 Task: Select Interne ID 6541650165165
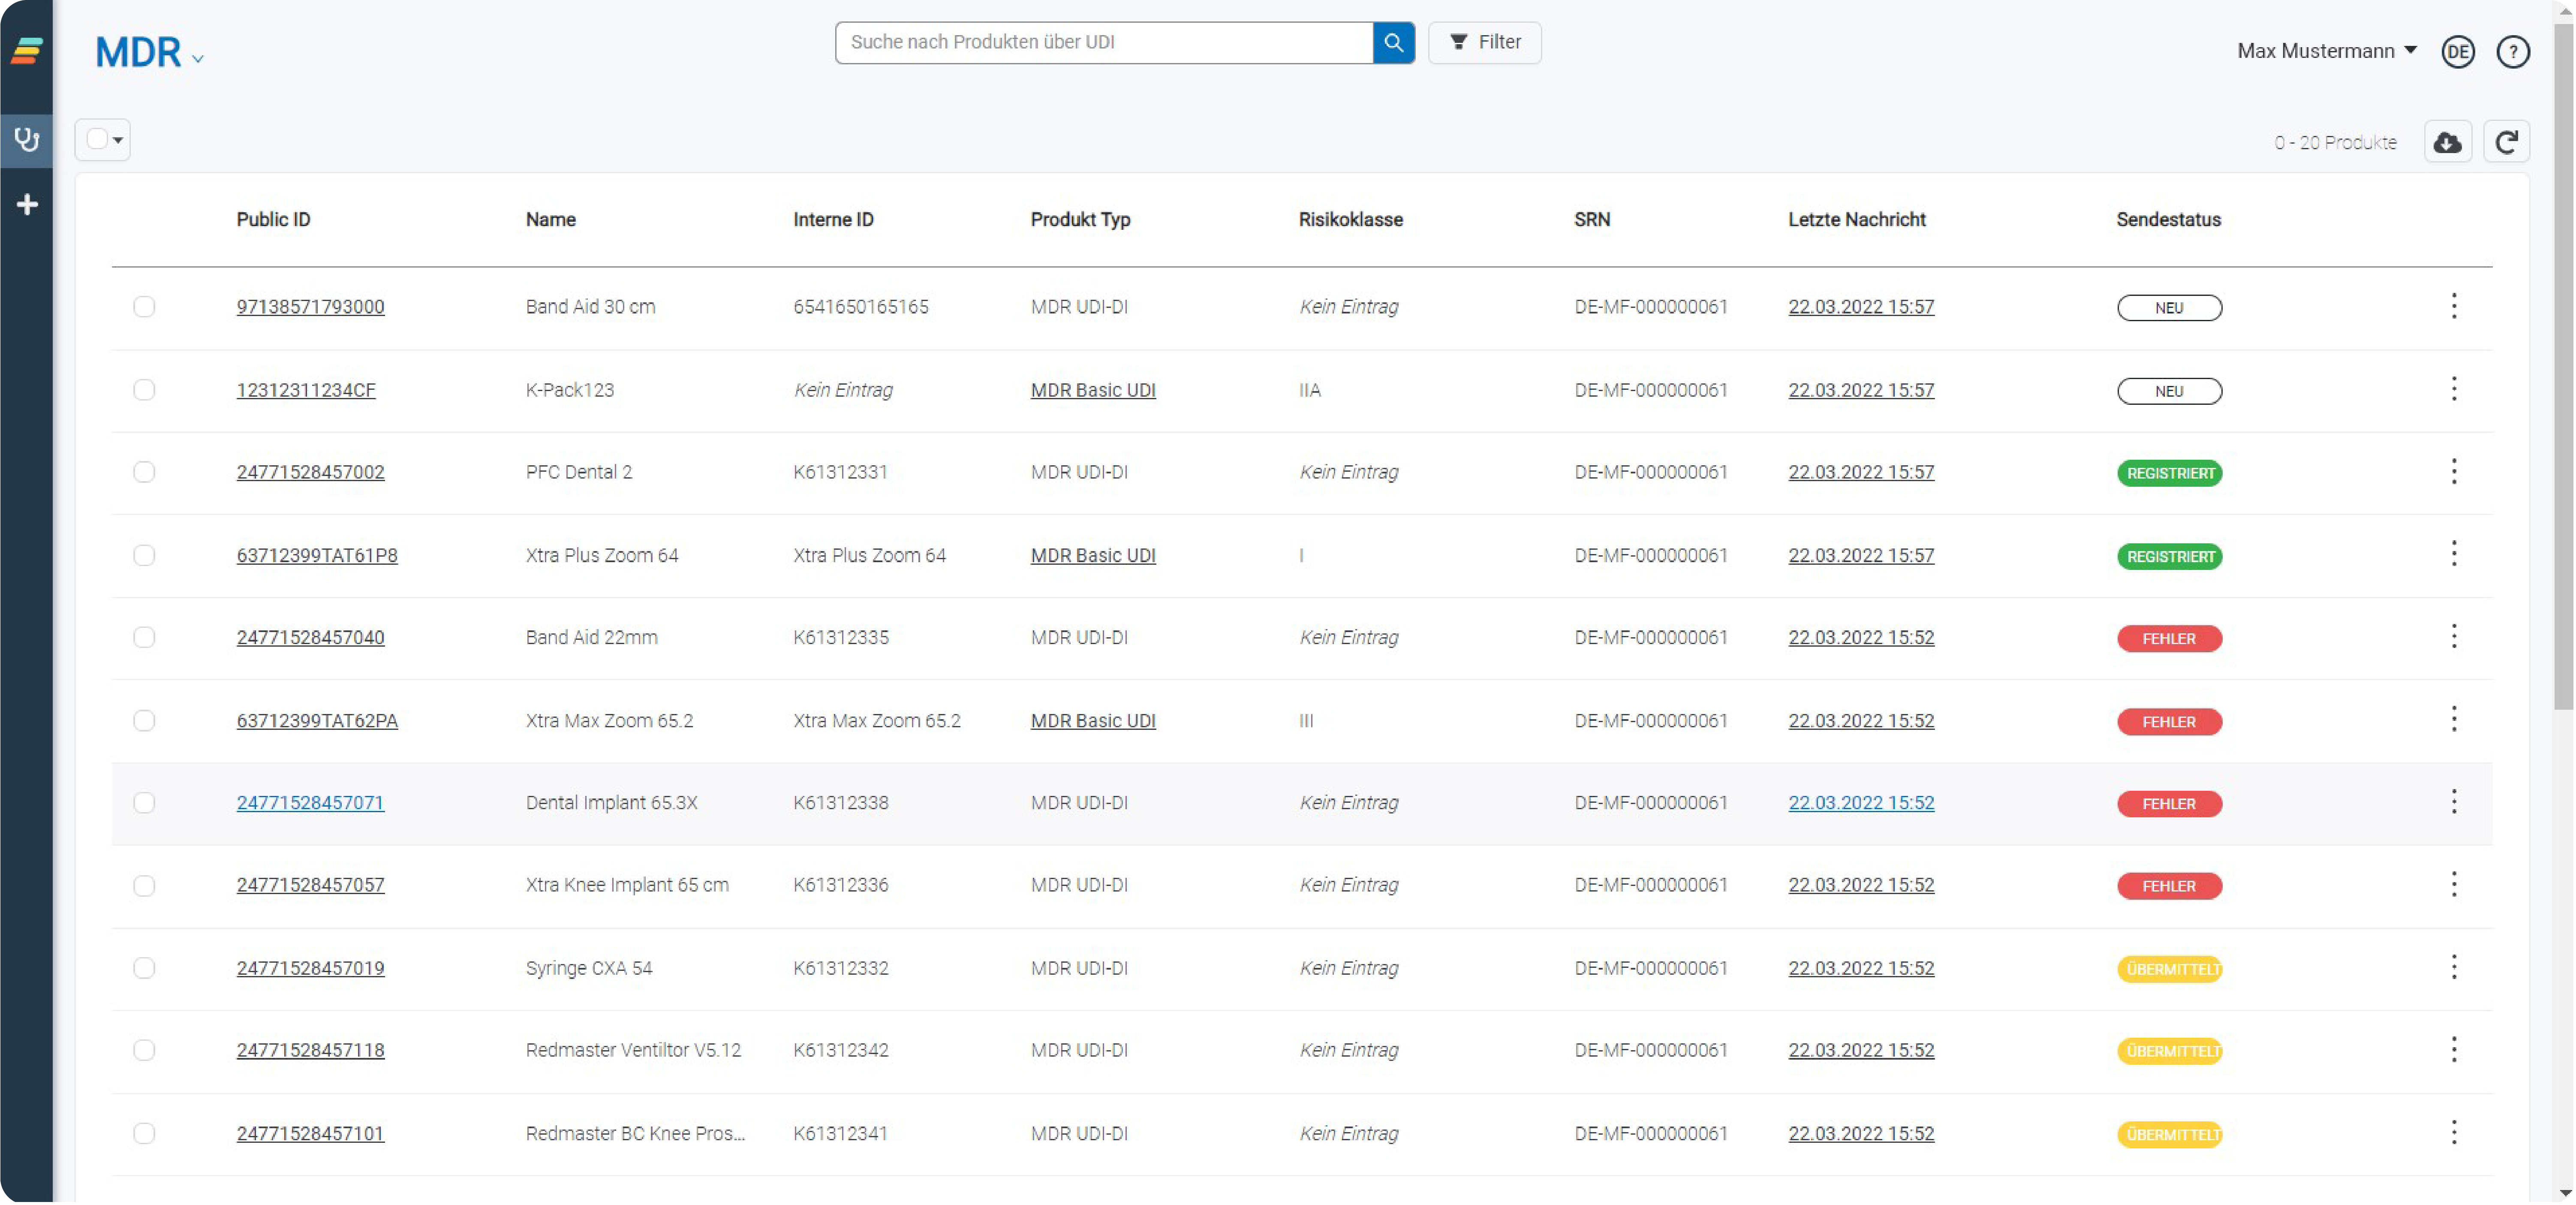[860, 306]
